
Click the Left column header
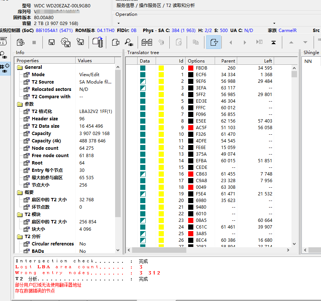coord(255,61)
